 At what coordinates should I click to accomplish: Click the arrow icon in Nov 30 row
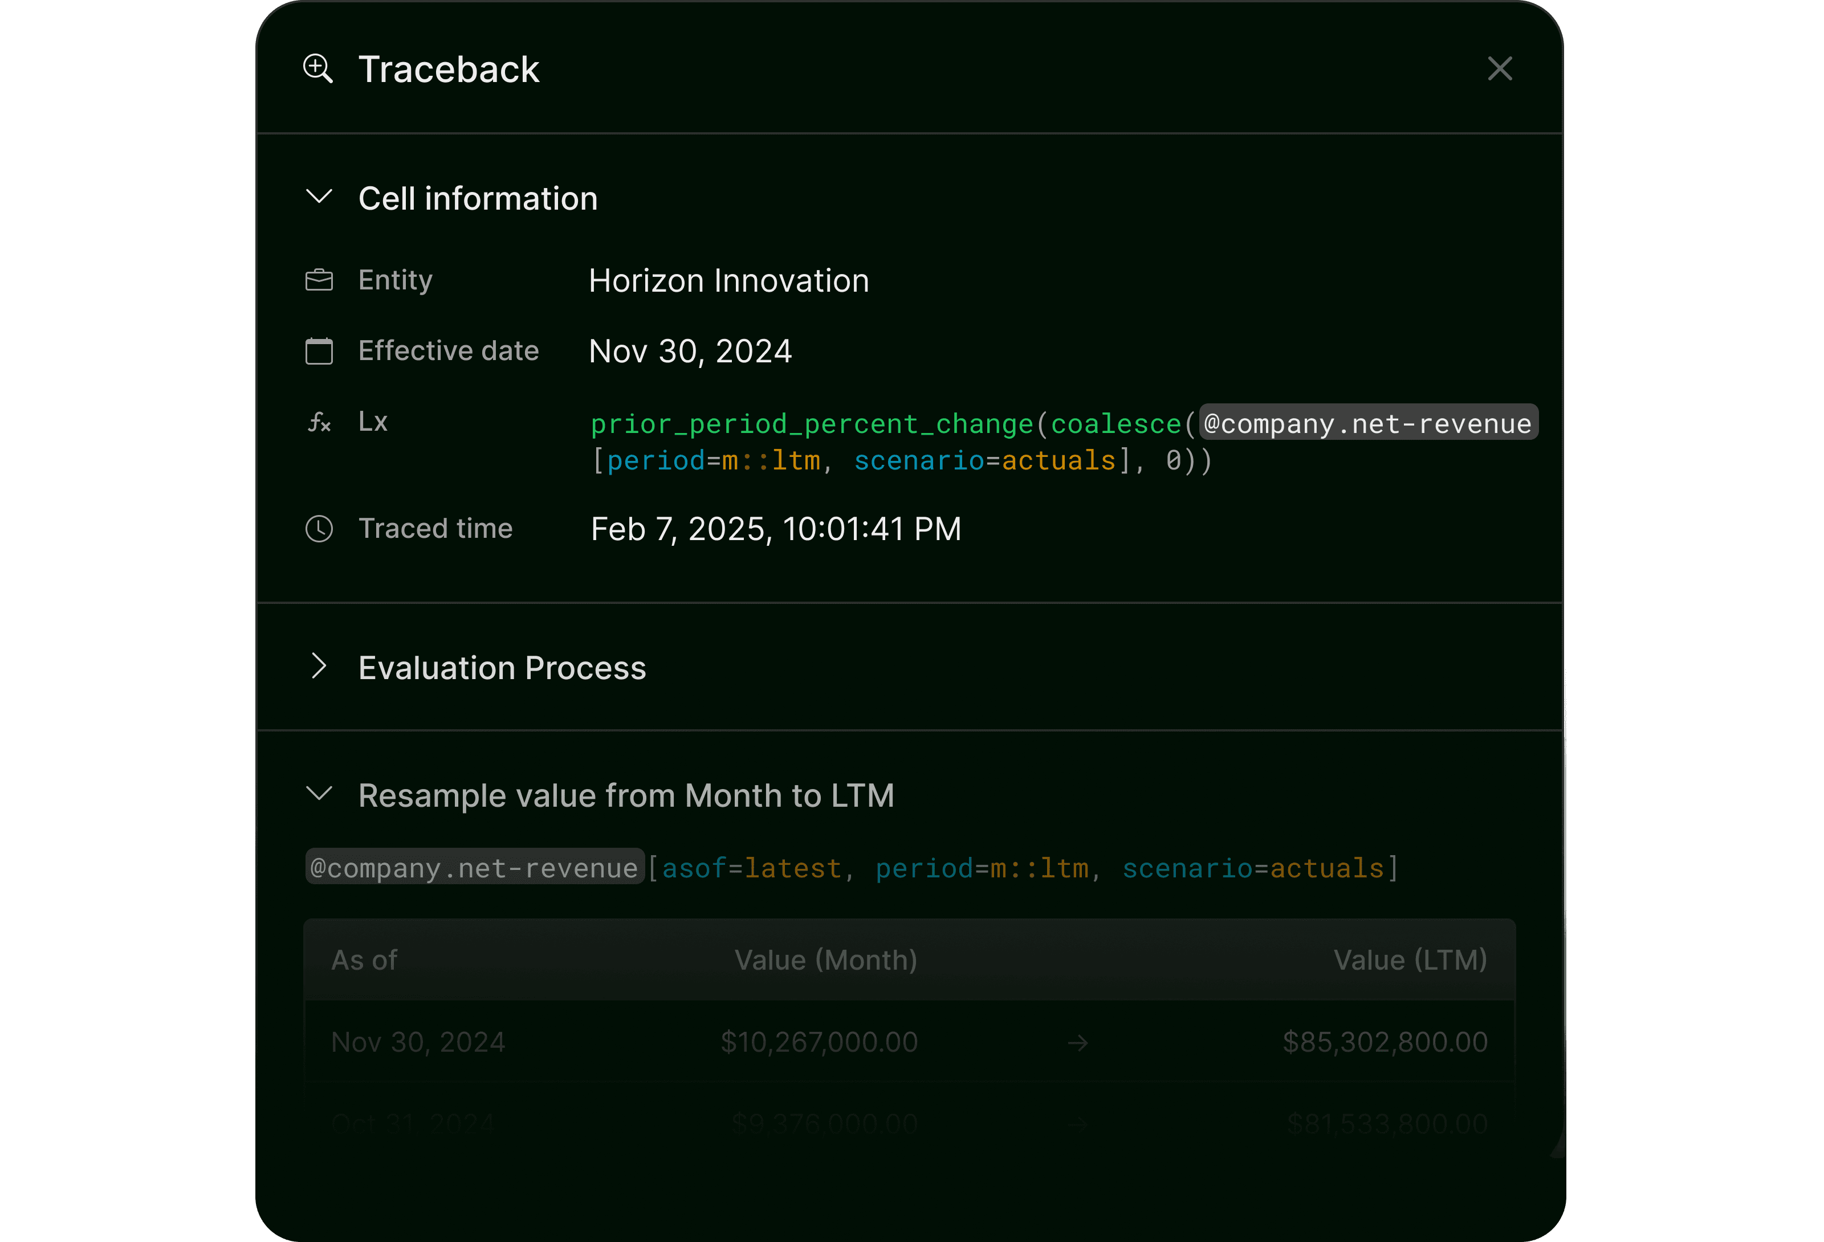(1078, 1043)
